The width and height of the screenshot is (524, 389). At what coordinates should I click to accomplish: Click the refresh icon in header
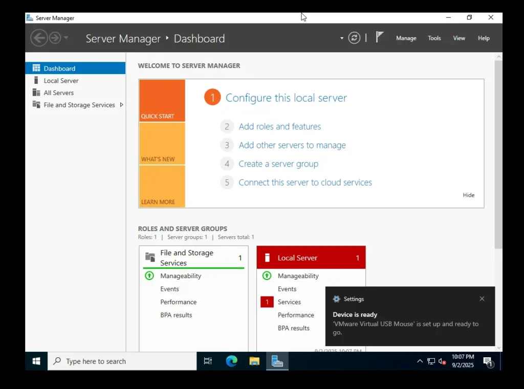coord(354,38)
